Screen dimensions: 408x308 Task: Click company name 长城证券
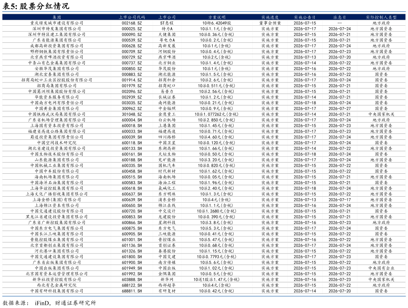coord(167,97)
